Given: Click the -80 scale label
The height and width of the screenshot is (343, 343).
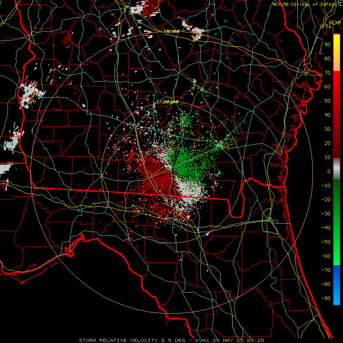Looking at the screenshot, I should [x=326, y=284].
